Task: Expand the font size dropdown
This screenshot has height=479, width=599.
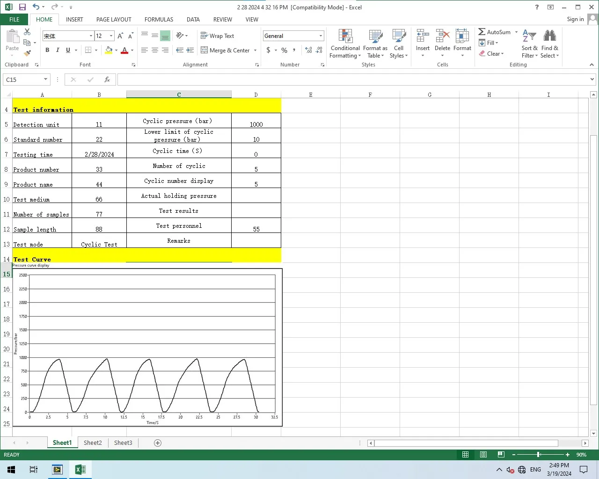Action: (x=111, y=36)
